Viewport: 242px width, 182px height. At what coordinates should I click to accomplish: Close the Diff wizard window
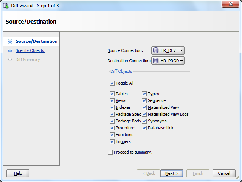[231, 4]
